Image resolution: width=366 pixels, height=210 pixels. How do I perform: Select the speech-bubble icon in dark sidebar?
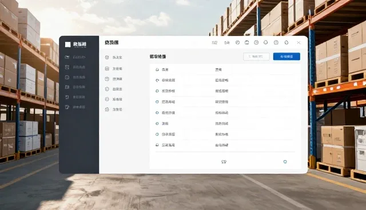(x=67, y=77)
